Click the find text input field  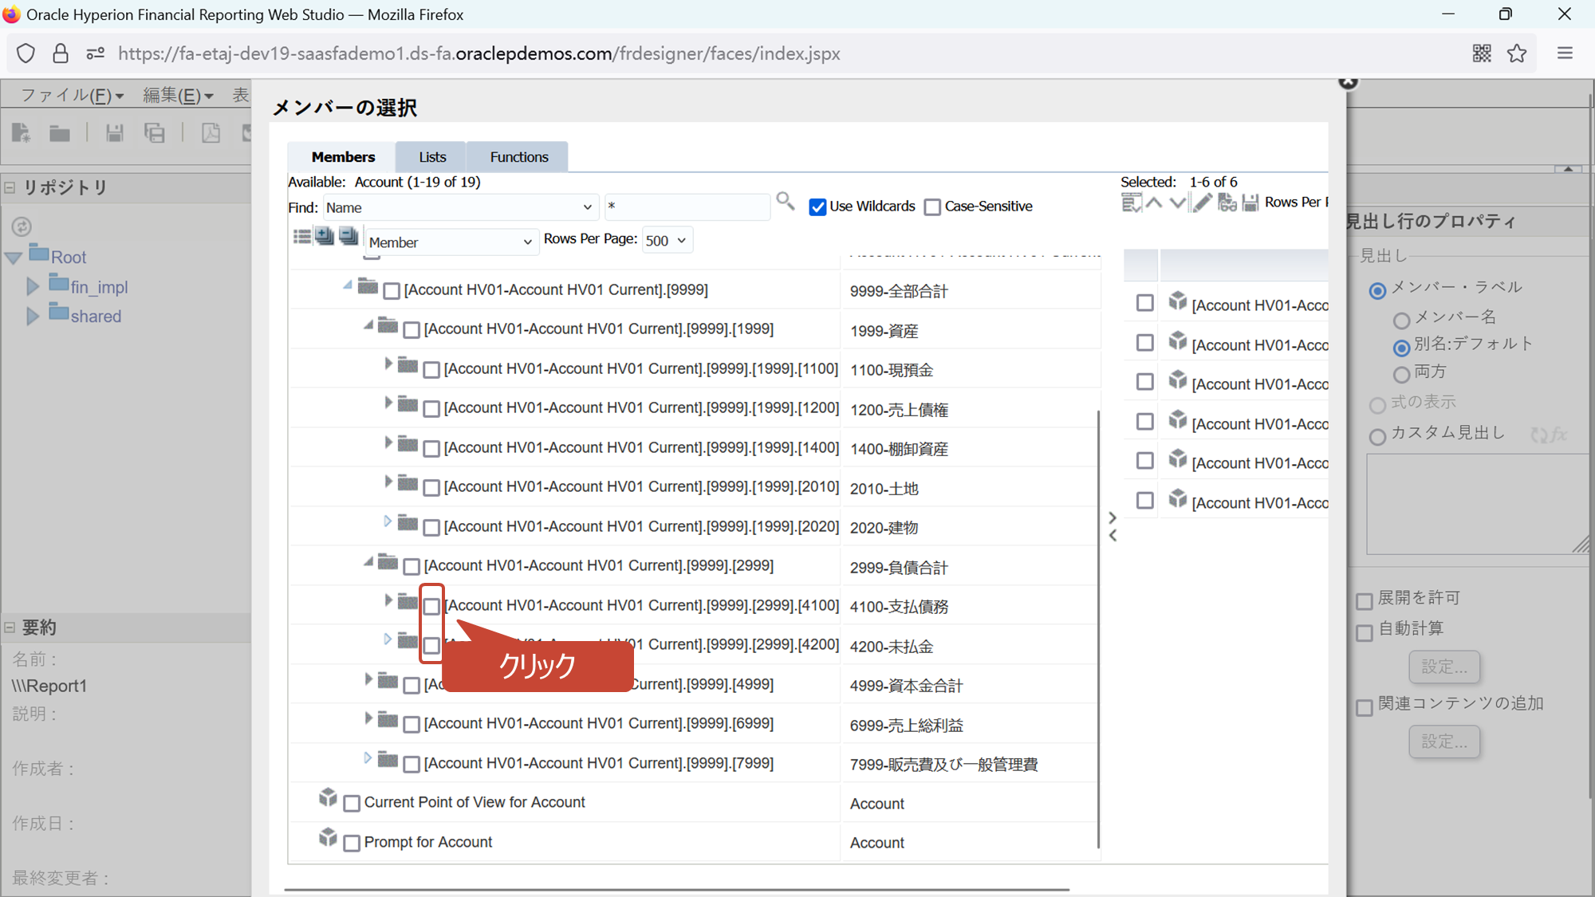(x=686, y=207)
